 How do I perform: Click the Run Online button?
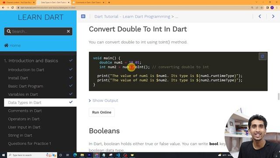point(101,112)
